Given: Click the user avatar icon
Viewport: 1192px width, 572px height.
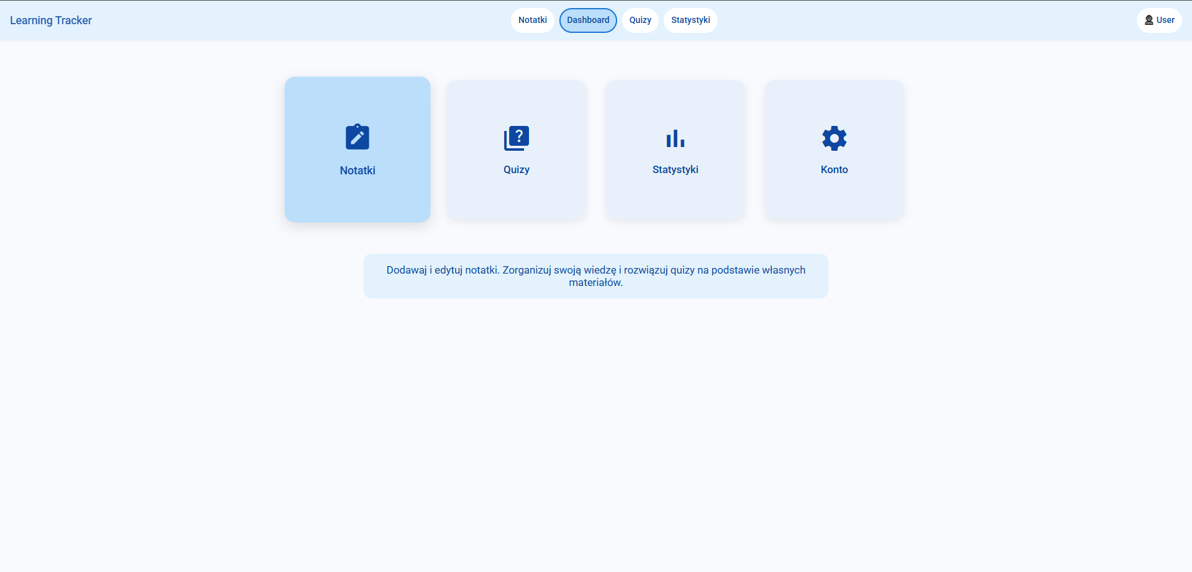Looking at the screenshot, I should (1149, 20).
